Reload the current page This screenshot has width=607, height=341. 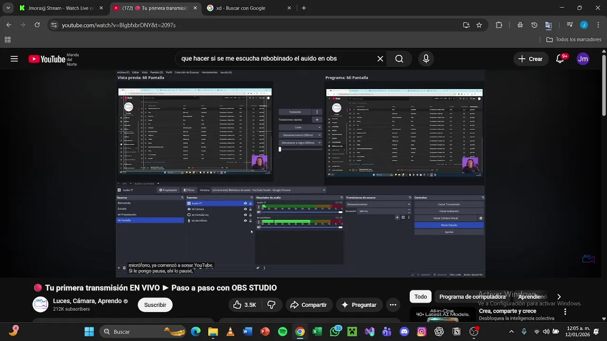(x=37, y=25)
